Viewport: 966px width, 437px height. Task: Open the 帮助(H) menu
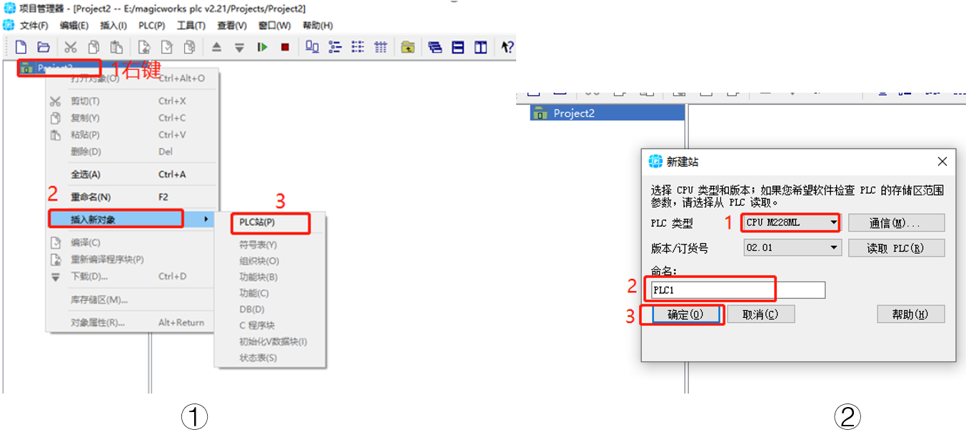318,26
